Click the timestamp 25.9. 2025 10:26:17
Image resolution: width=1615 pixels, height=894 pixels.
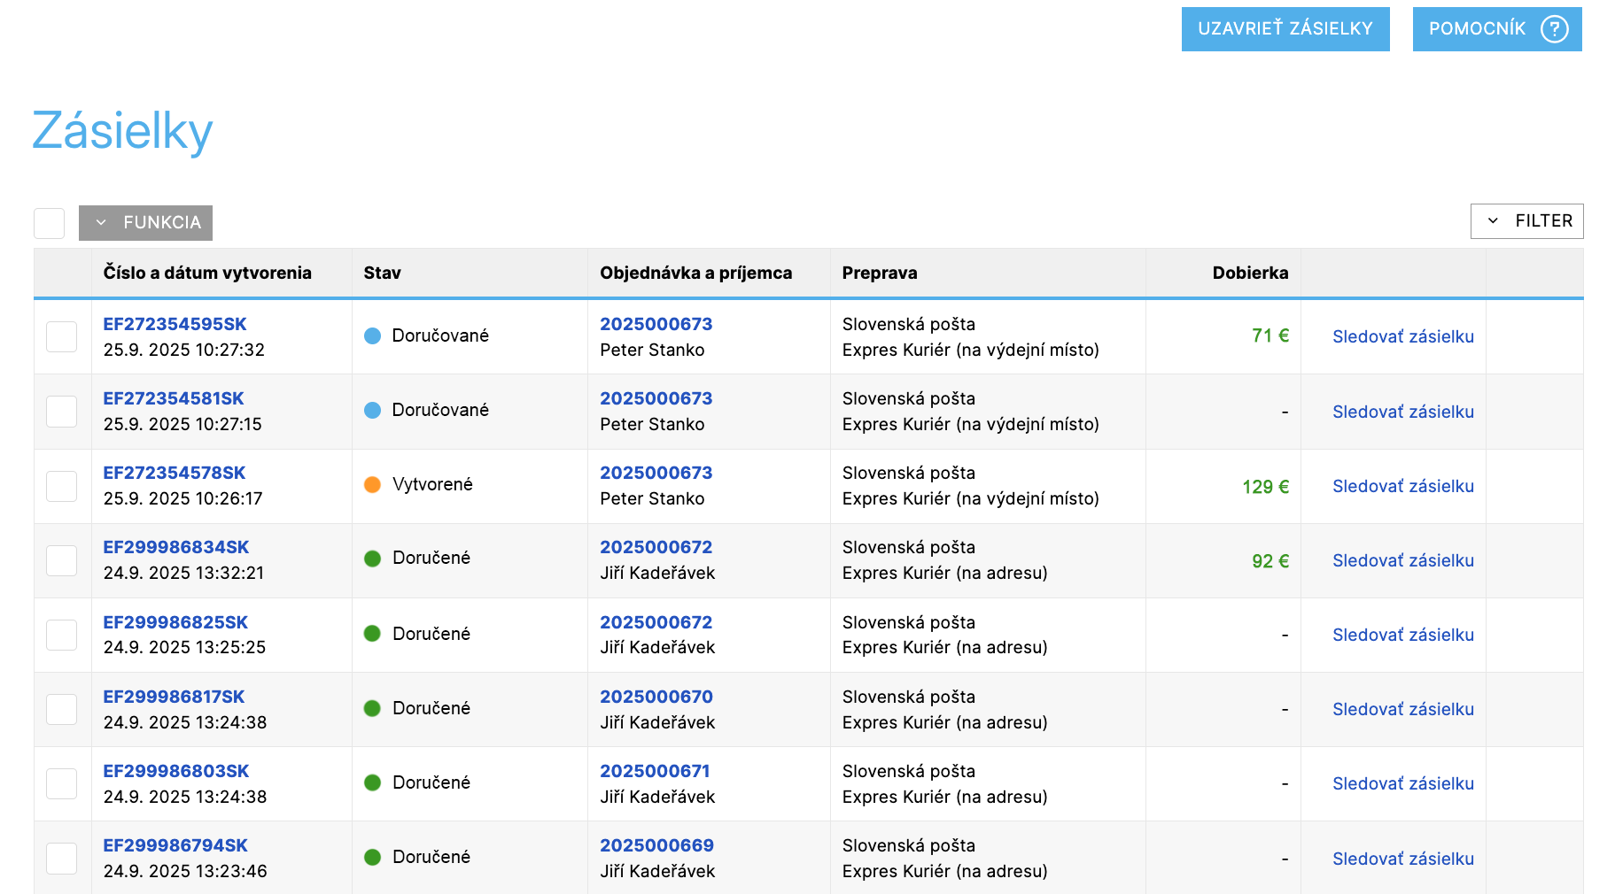183,498
